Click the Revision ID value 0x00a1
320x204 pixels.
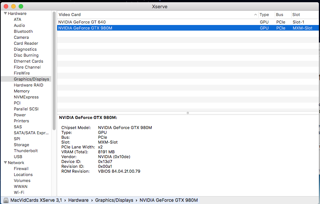[105, 166]
